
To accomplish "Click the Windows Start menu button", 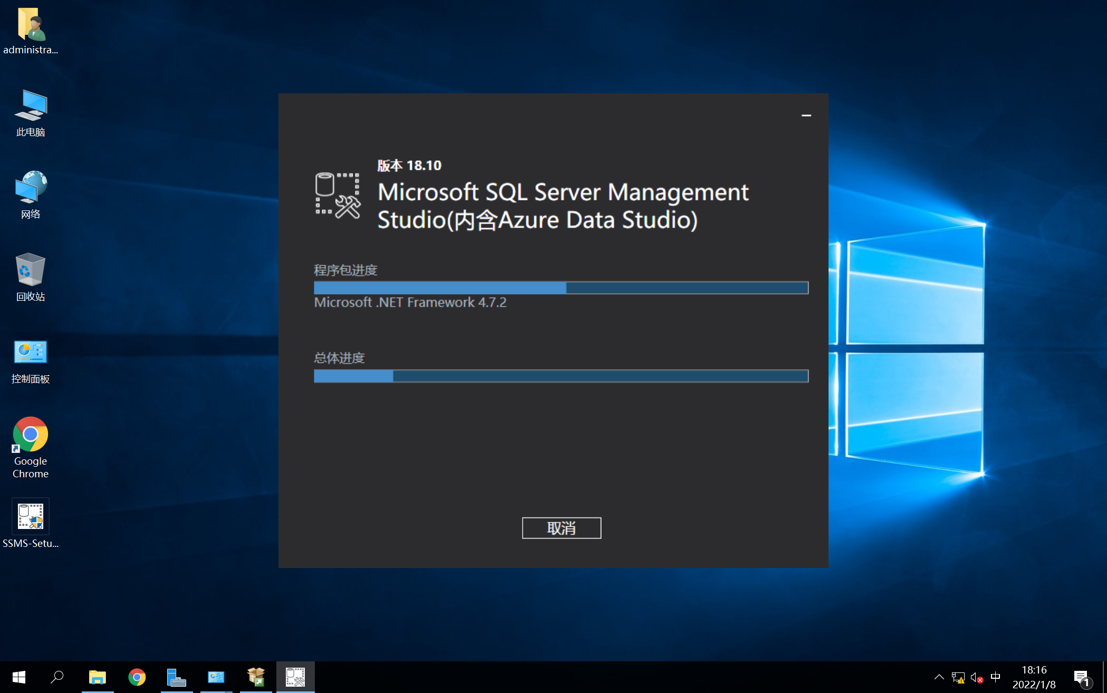I will point(20,676).
